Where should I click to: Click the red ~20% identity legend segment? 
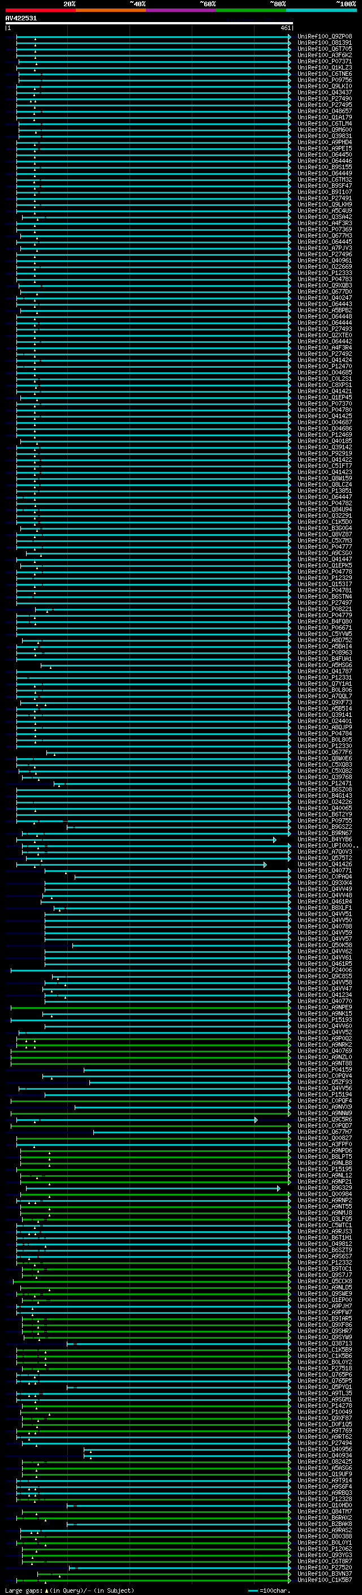[x=40, y=10]
